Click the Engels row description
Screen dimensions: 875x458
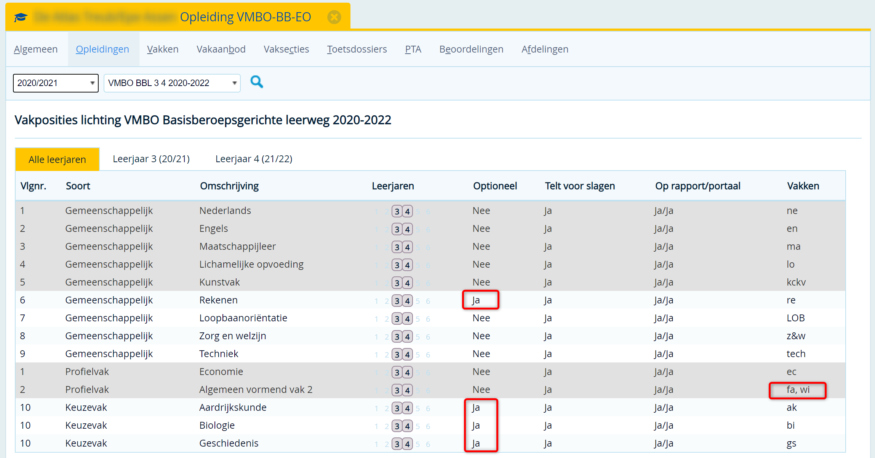(214, 228)
